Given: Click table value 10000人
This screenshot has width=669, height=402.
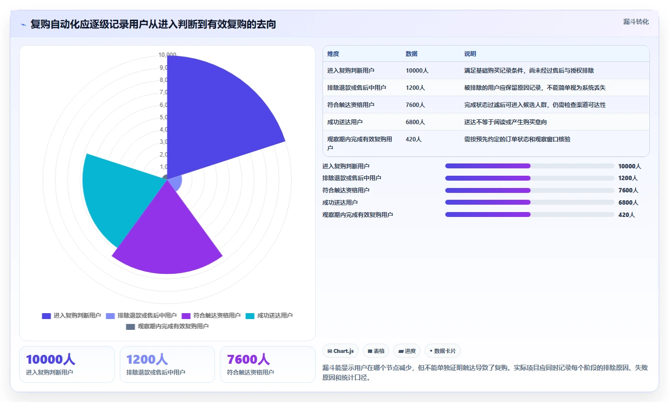Looking at the screenshot, I should (x=417, y=71).
